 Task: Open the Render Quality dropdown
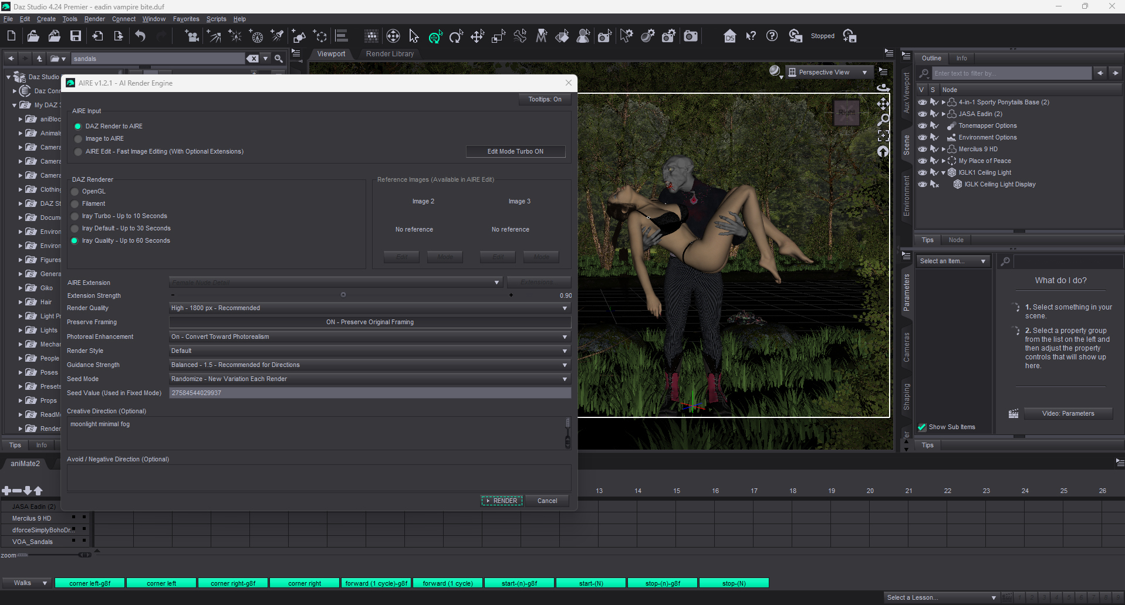coord(370,308)
